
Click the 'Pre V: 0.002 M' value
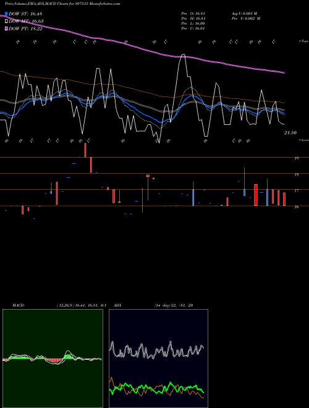(247, 19)
